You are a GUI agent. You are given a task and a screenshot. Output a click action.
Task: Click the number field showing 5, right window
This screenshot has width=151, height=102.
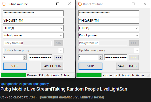coord(88,57)
